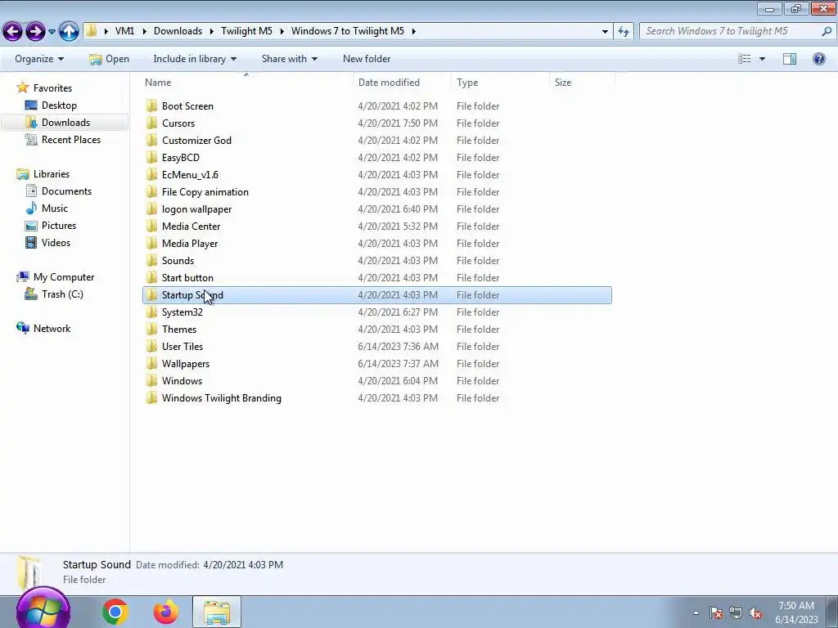Image resolution: width=838 pixels, height=628 pixels.
Task: Open the Organize menu
Action: pos(39,59)
